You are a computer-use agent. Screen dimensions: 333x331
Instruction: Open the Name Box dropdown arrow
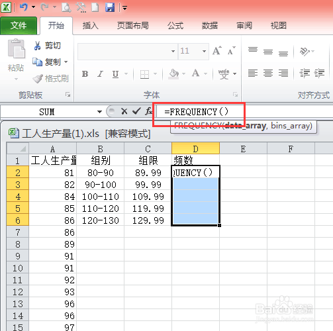[99, 112]
